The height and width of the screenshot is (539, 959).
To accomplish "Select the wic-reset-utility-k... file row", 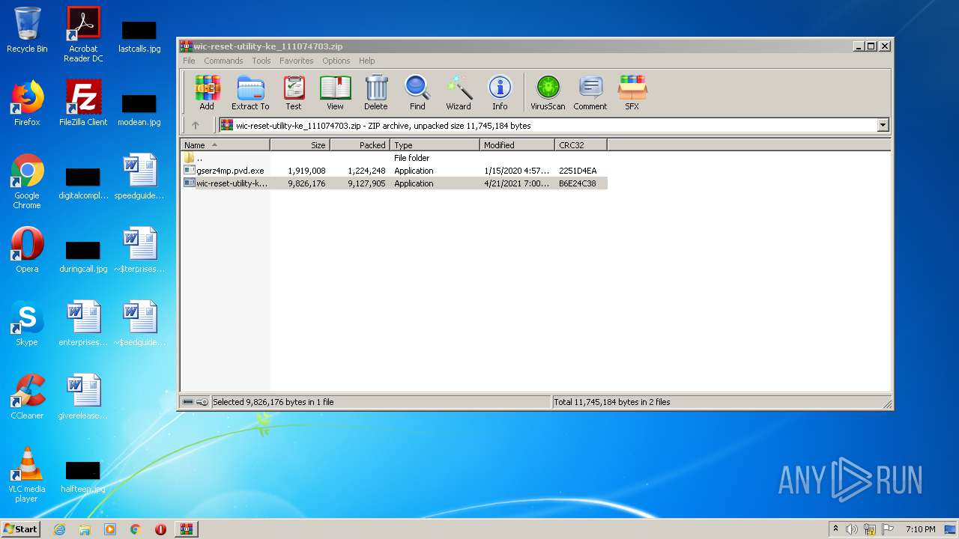I will (x=394, y=183).
